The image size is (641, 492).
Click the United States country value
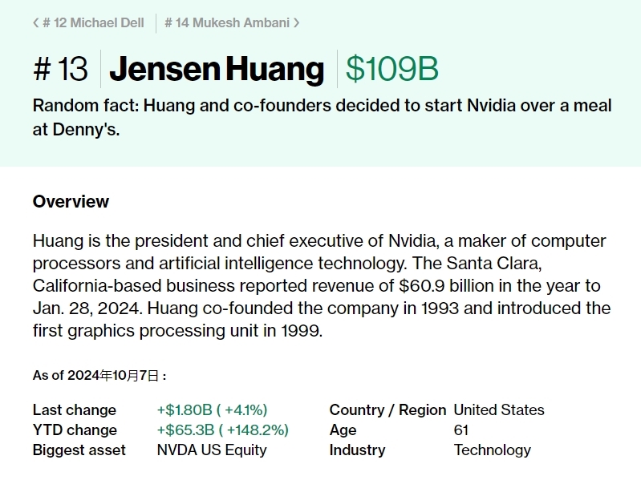coord(499,410)
